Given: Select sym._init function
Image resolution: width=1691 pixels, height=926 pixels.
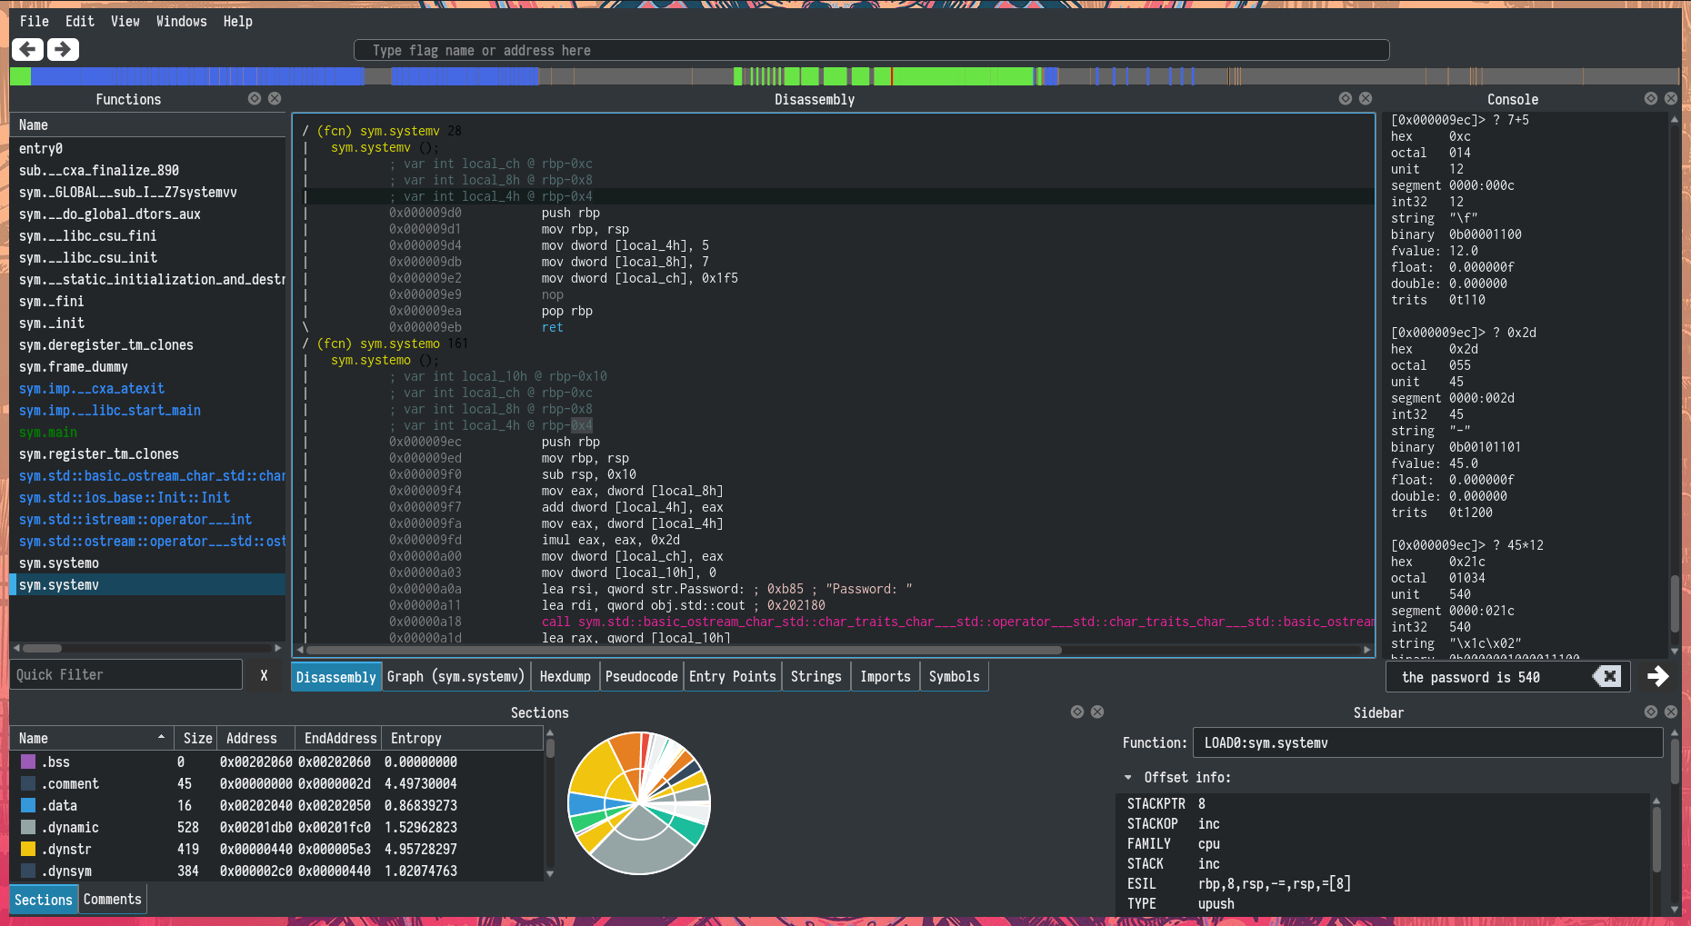Looking at the screenshot, I should tap(147, 323).
